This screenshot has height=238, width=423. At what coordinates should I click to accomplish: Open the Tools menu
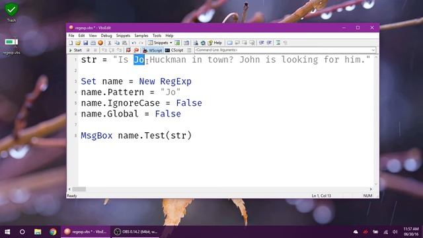(157, 36)
